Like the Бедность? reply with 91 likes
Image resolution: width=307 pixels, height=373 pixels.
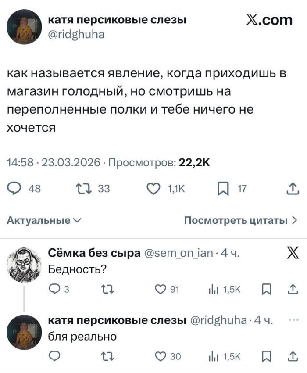[x=160, y=288]
